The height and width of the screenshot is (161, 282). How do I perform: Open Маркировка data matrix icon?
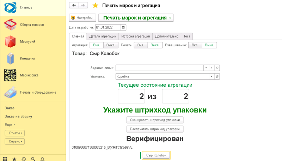pos(11,75)
